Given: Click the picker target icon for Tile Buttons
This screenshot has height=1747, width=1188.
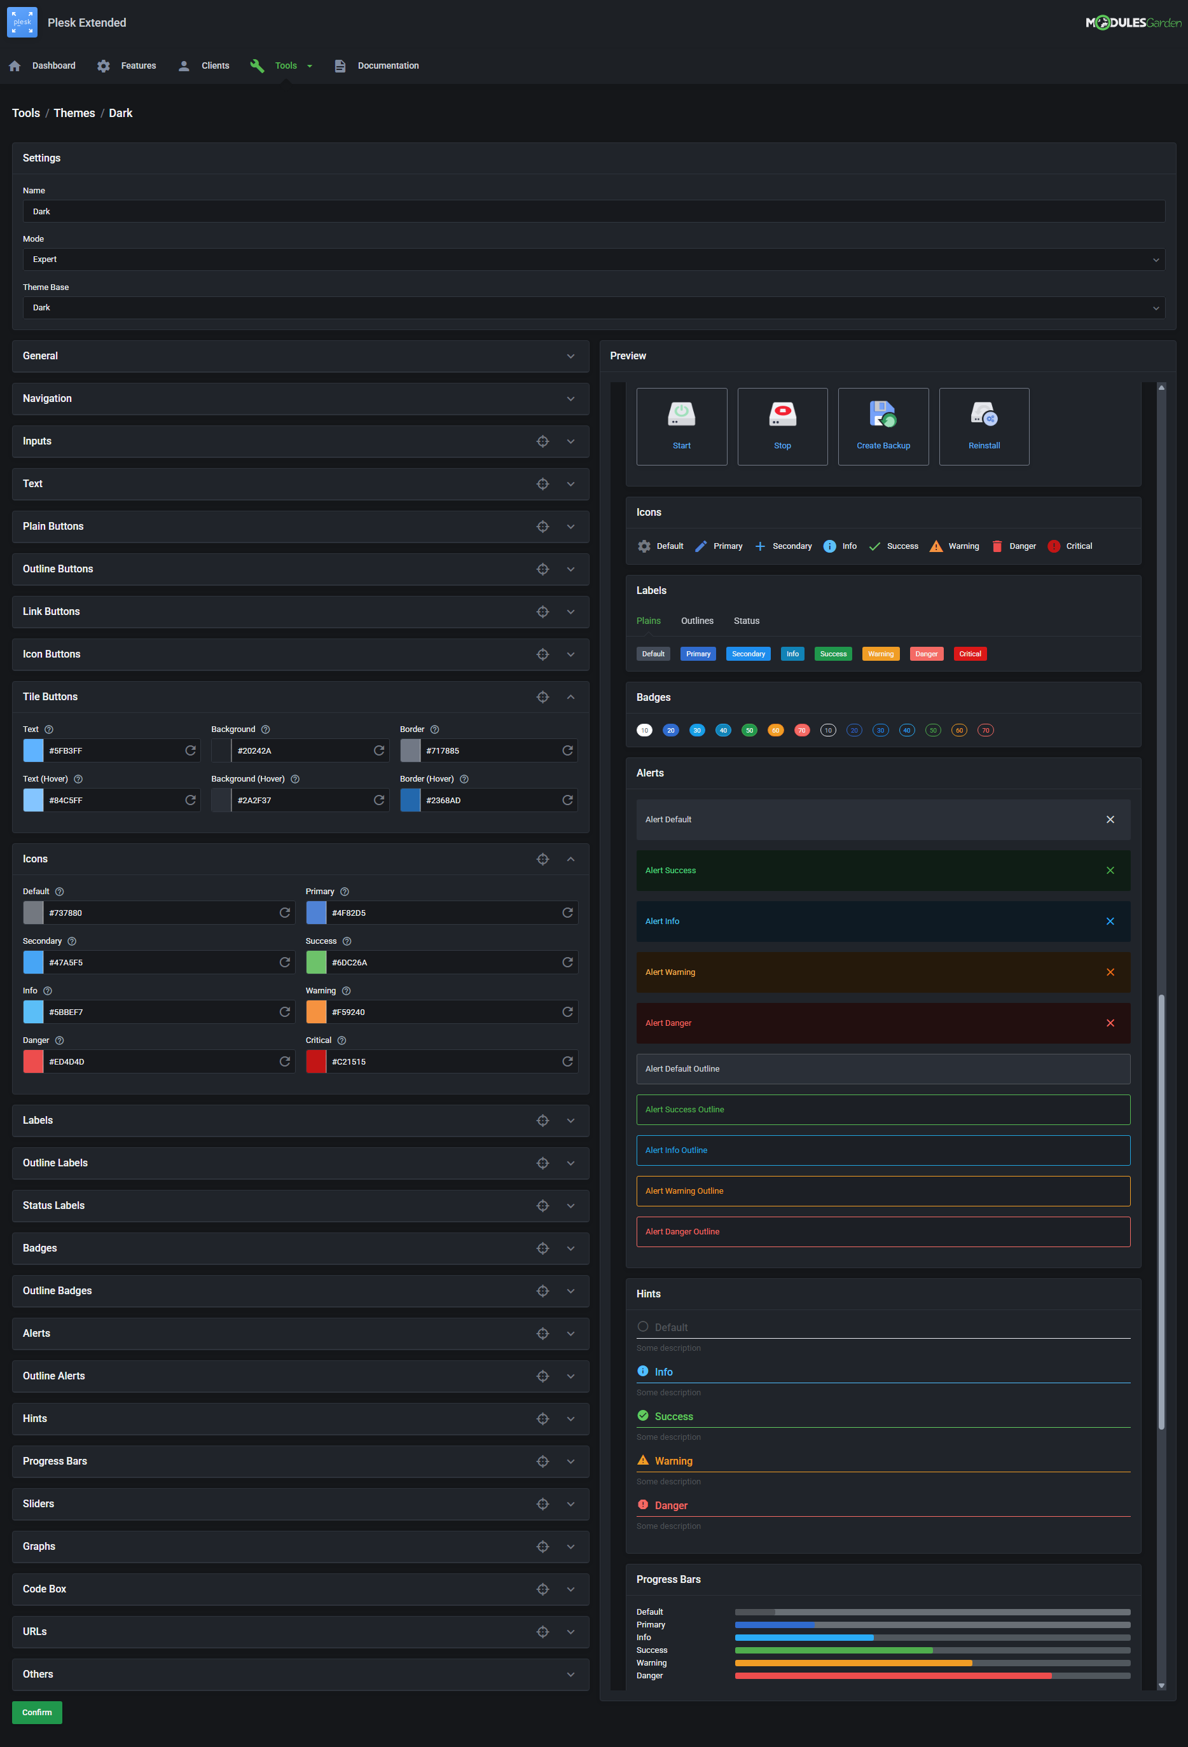Looking at the screenshot, I should point(543,697).
